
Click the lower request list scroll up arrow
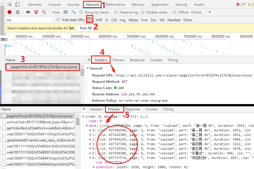click(x=77, y=116)
